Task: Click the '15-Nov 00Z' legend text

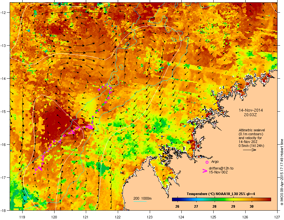Action: click(218, 172)
